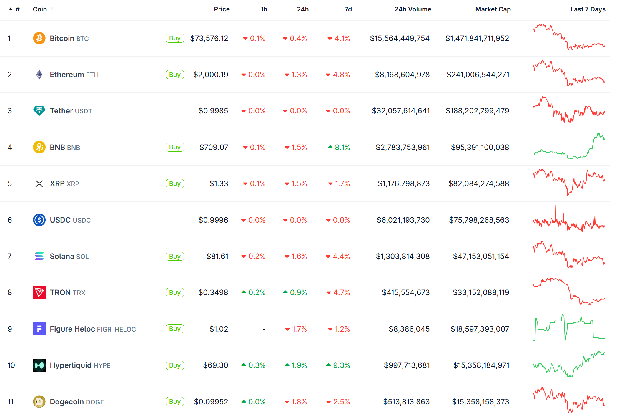Image resolution: width=617 pixels, height=417 pixels.
Task: Open the XRP coin page link
Action: tap(64, 183)
